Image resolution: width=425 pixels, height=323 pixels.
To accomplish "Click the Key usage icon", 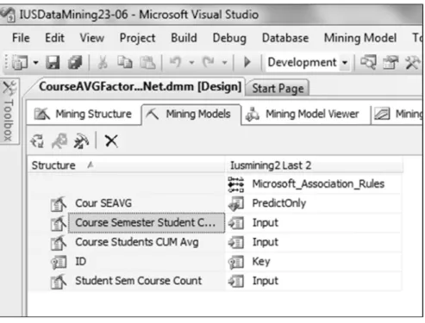I will tap(236, 262).
